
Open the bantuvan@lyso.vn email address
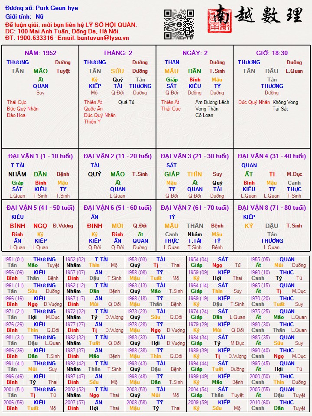[x=104, y=38]
